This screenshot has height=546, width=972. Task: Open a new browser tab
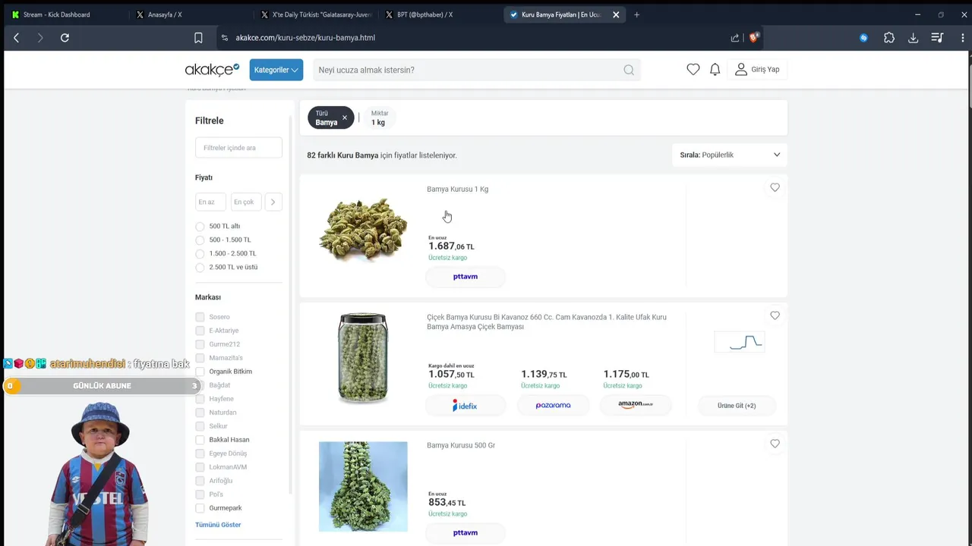point(636,14)
